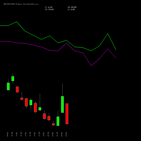Select the red candlestick for 17 Mar
The image size is (141, 141).
[35, 107]
